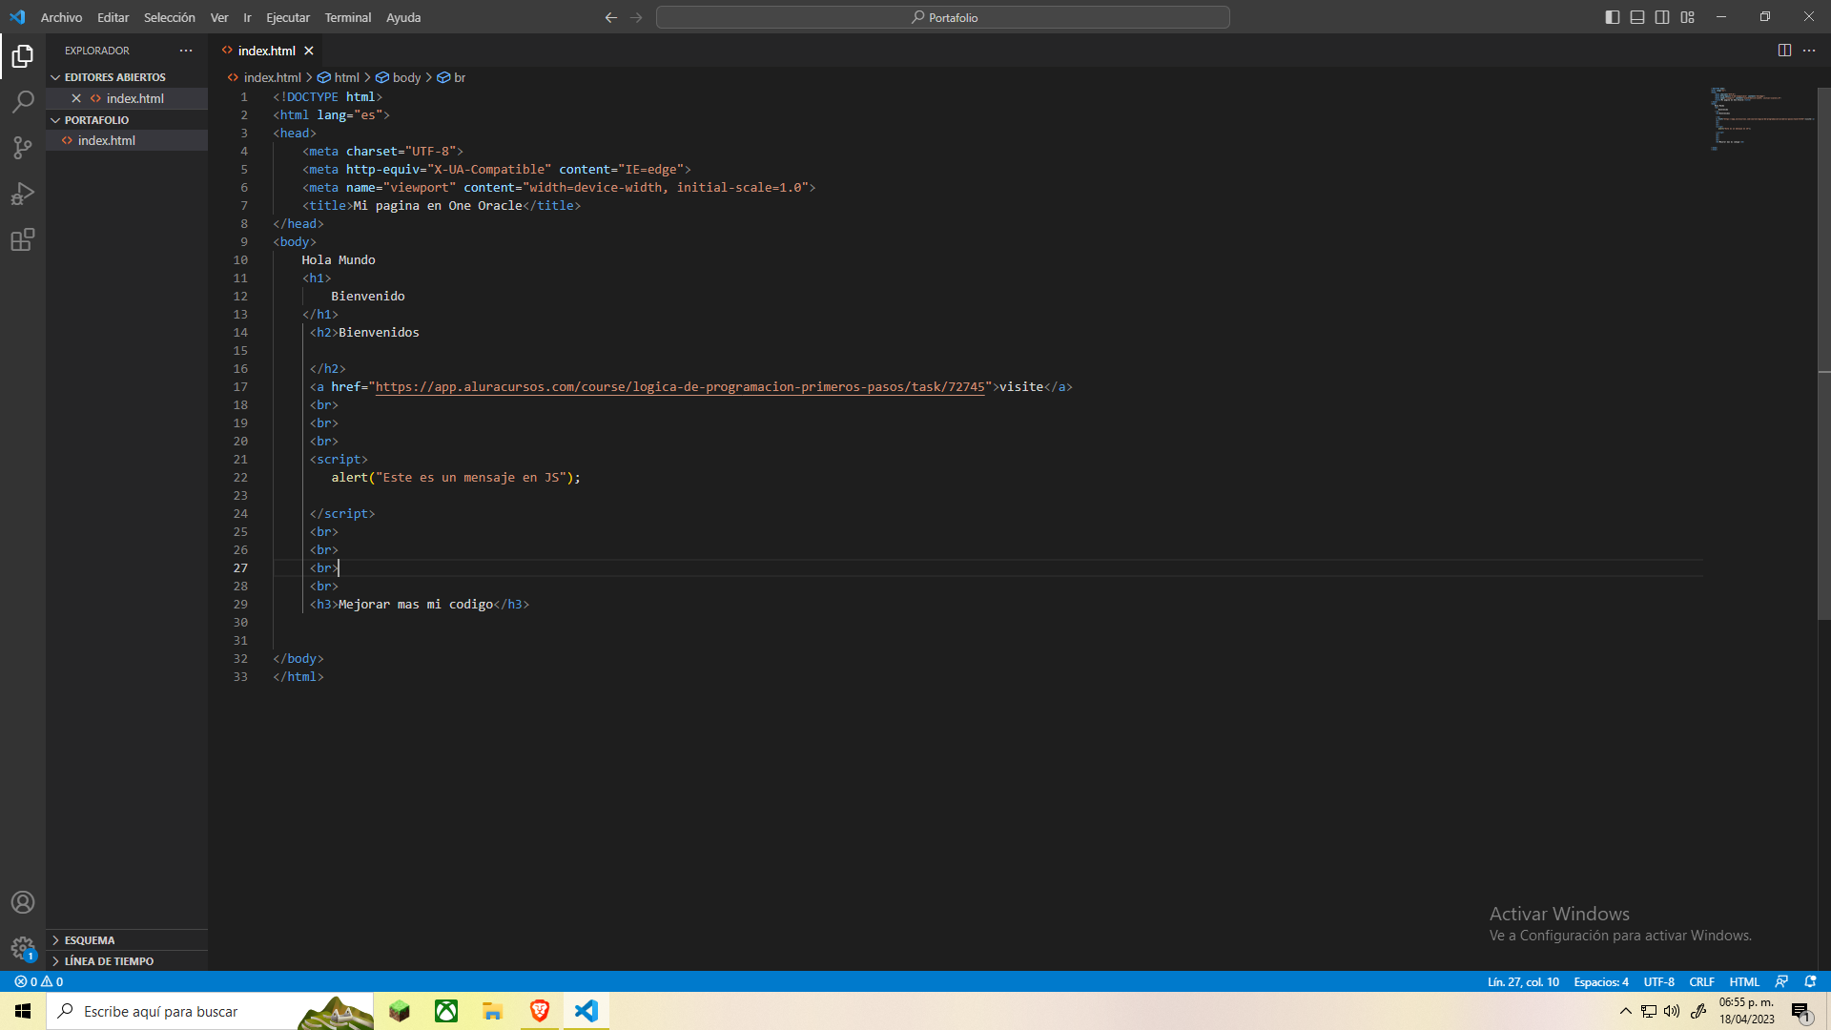
Task: Click errors and warnings status indicator
Action: tap(39, 981)
